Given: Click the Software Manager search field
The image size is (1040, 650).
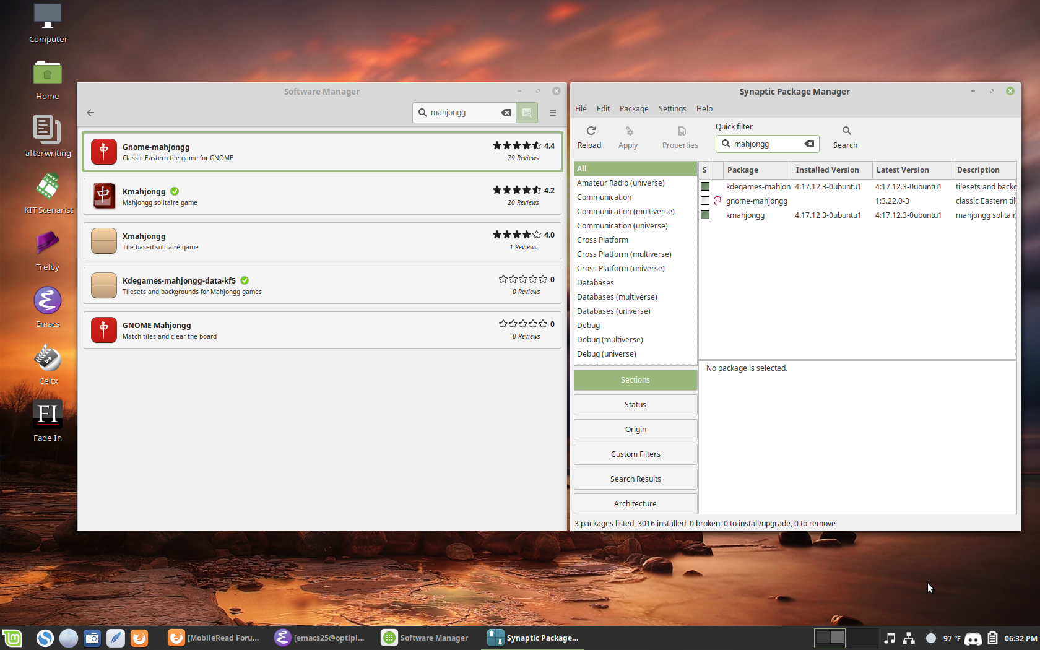Looking at the screenshot, I should [x=463, y=113].
